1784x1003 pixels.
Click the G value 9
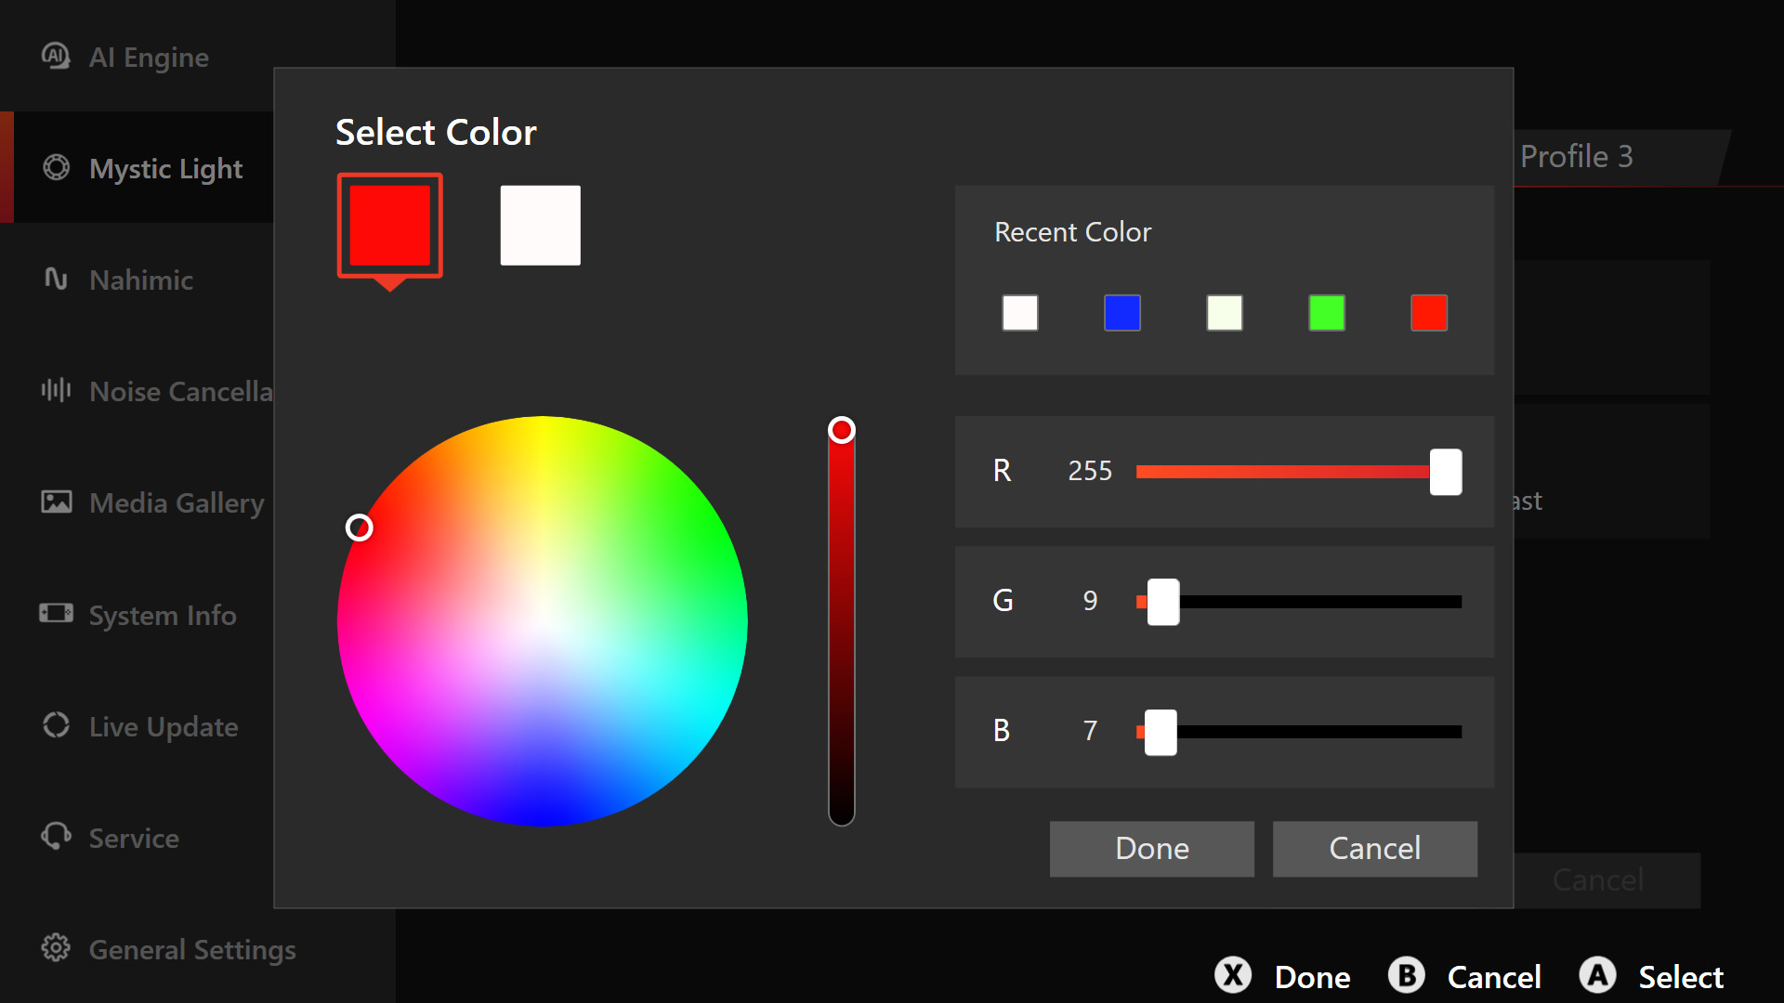pyautogui.click(x=1091, y=601)
